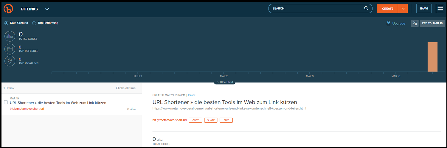
Task: Collapse the chart with Hide Chart
Action: [x=225, y=82]
